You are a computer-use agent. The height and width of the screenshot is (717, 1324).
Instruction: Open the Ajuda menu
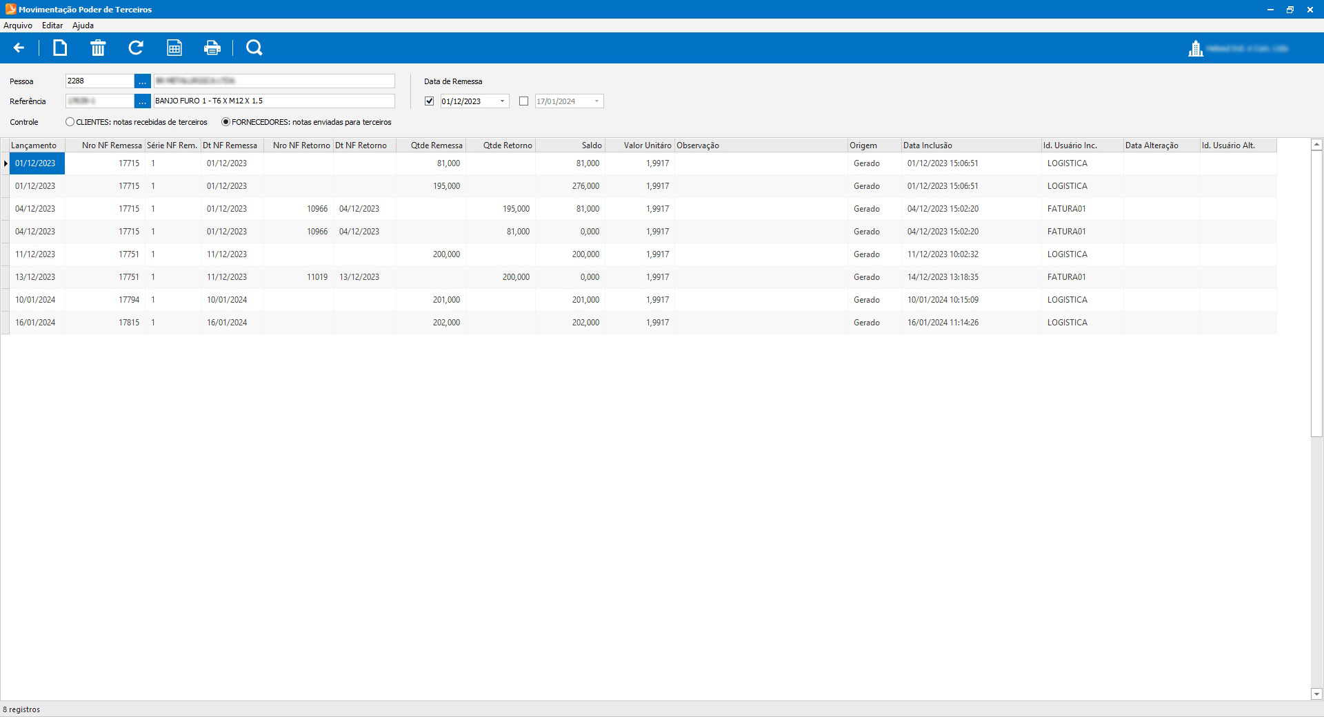coord(83,26)
